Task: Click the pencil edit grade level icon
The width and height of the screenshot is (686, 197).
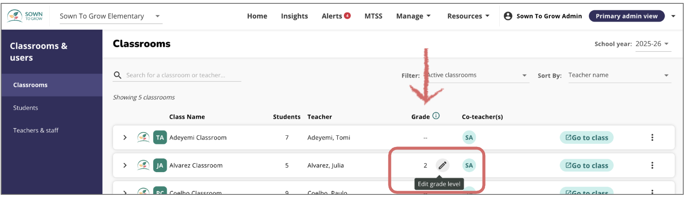Action: pos(442,165)
